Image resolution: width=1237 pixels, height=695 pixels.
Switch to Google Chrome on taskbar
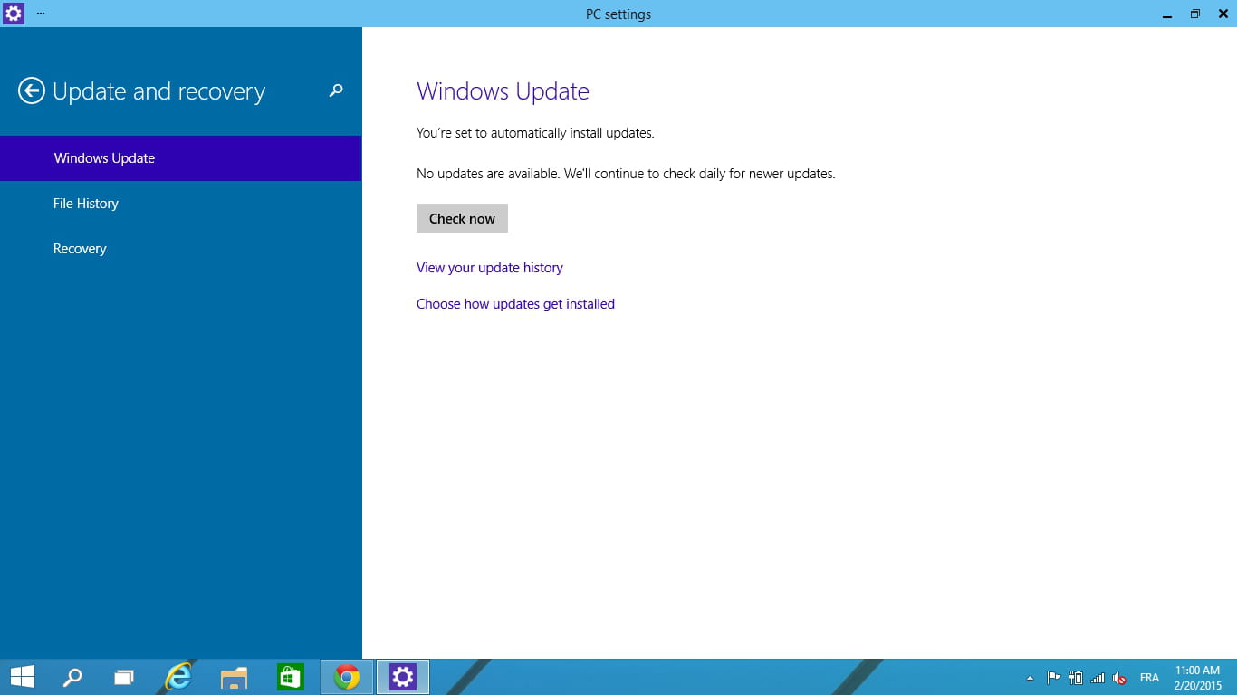pyautogui.click(x=347, y=677)
